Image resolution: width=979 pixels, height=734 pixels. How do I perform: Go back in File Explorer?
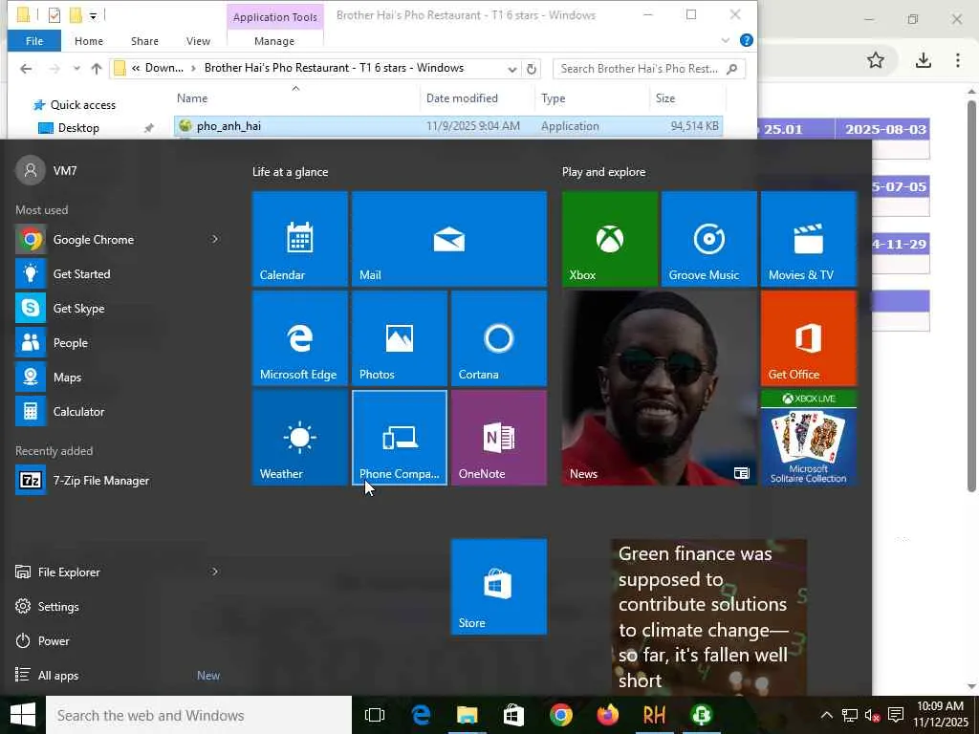click(x=26, y=69)
